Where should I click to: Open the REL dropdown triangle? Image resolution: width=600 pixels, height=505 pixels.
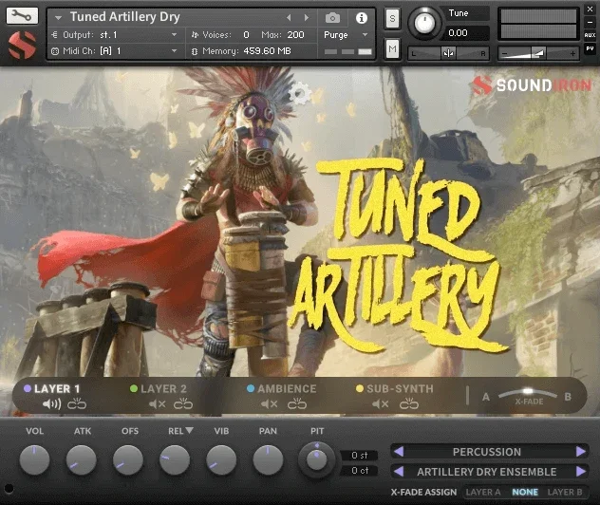[190, 430]
